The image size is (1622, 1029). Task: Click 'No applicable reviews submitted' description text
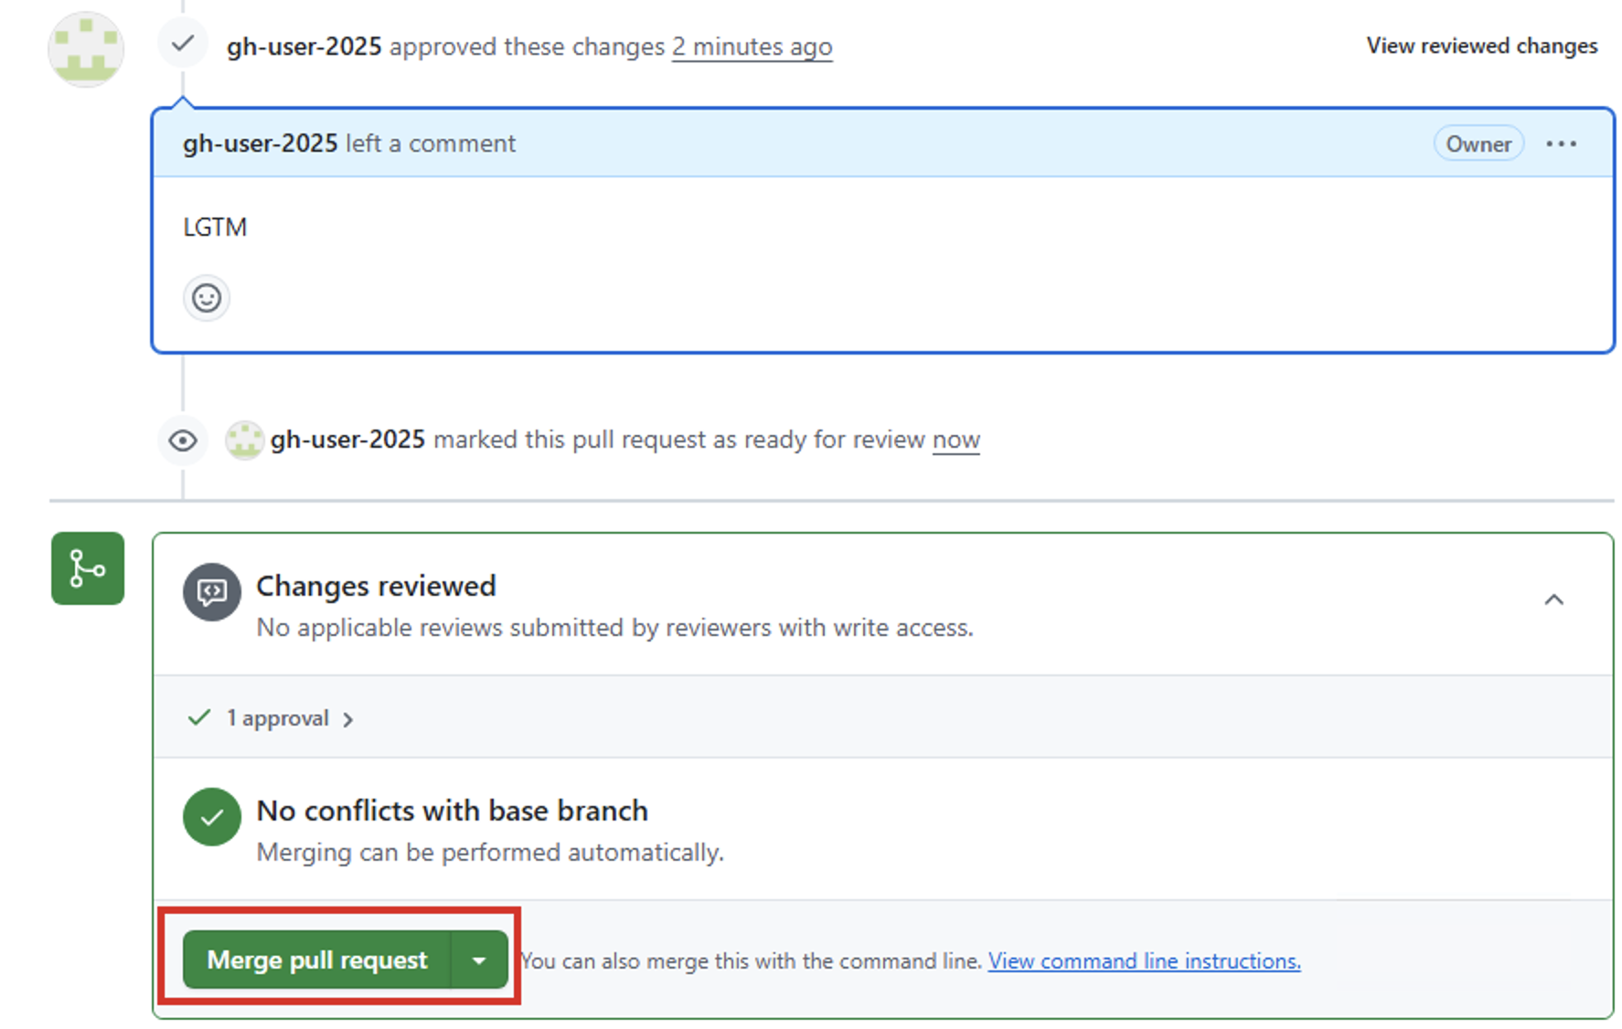614,628
